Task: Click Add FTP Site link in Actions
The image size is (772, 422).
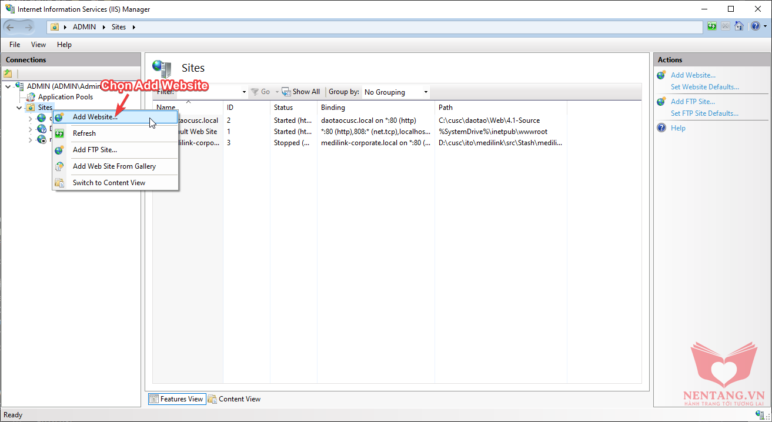Action: (x=693, y=102)
